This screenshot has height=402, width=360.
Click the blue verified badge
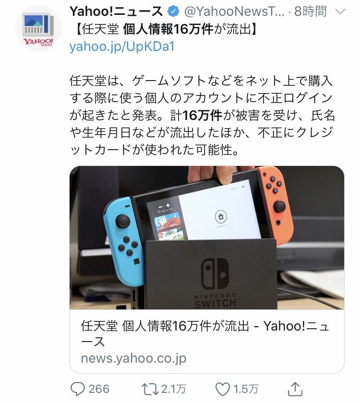click(x=173, y=12)
